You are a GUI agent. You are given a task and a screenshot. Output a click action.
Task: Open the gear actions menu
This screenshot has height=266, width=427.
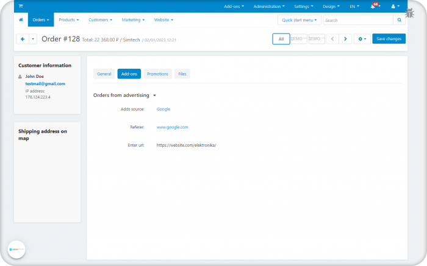362,39
